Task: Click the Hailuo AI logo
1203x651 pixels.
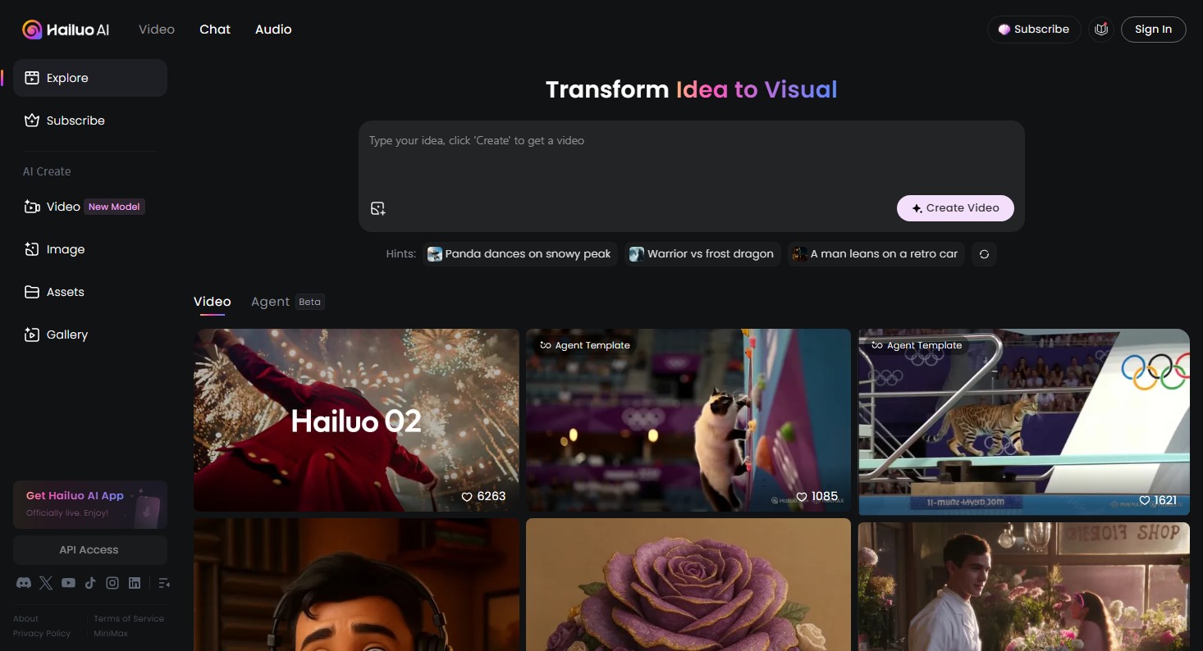Action: [x=66, y=30]
